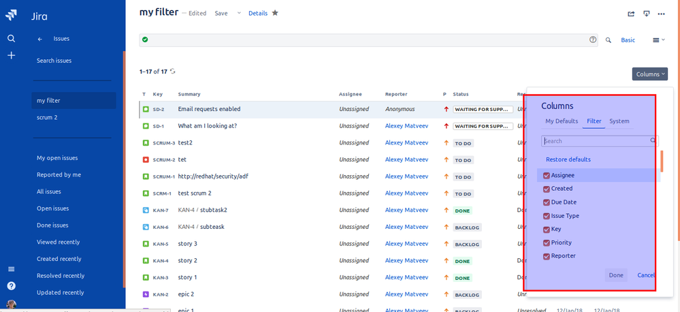Select Viewed recently in sidebar

[58, 242]
